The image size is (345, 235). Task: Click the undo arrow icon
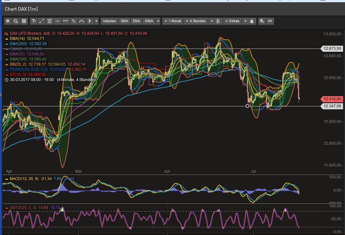(x=270, y=21)
